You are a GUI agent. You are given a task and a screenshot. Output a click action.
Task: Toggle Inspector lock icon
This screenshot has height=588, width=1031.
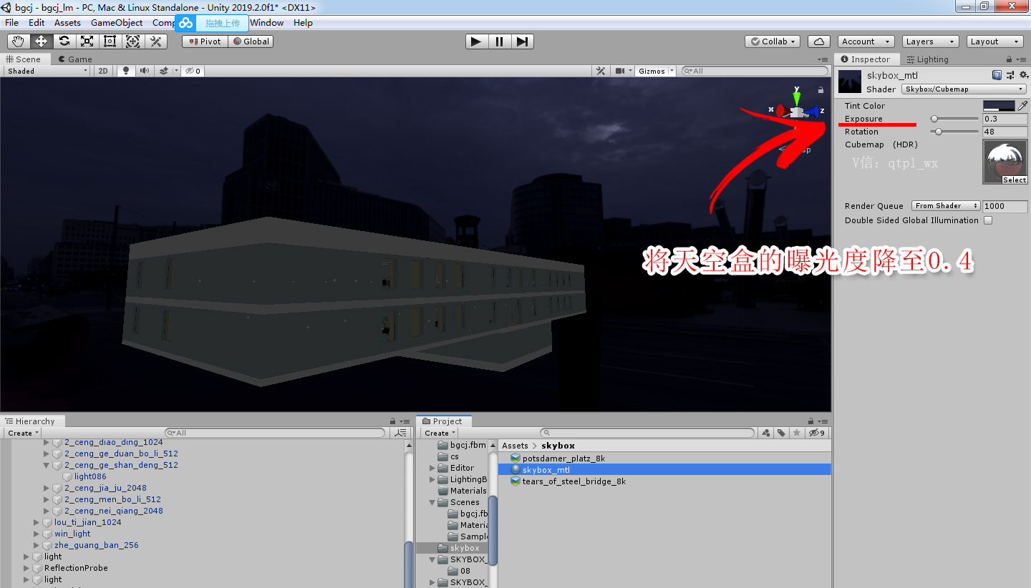click(1010, 59)
